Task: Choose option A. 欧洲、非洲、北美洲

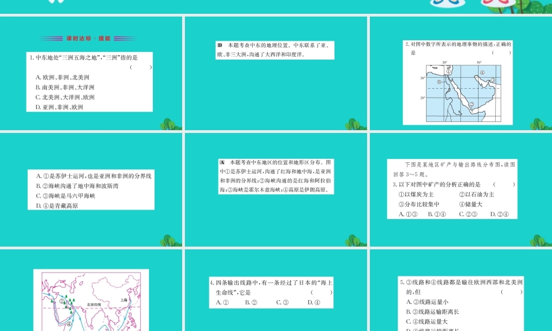Action: (62, 77)
